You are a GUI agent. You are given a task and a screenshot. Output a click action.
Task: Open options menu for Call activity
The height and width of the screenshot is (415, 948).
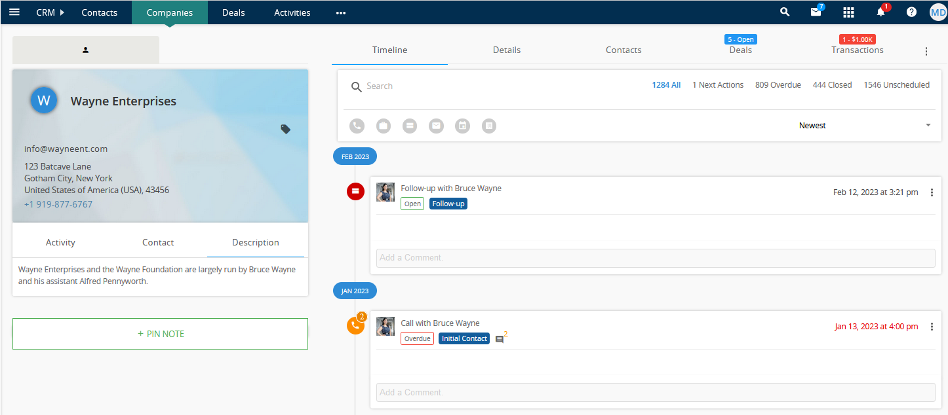tap(932, 327)
